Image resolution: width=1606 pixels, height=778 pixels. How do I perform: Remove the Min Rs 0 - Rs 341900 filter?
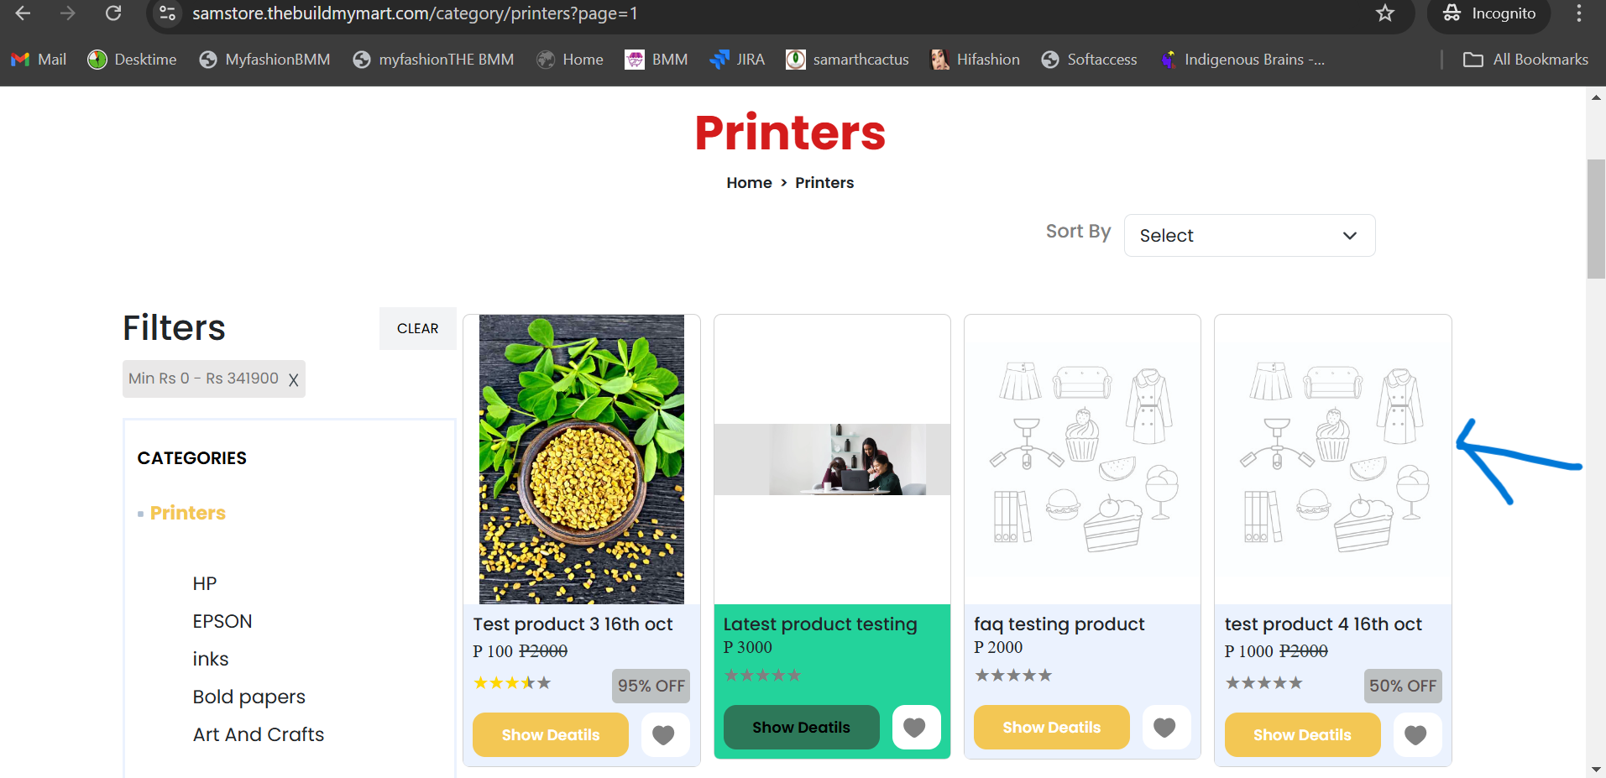(x=293, y=379)
